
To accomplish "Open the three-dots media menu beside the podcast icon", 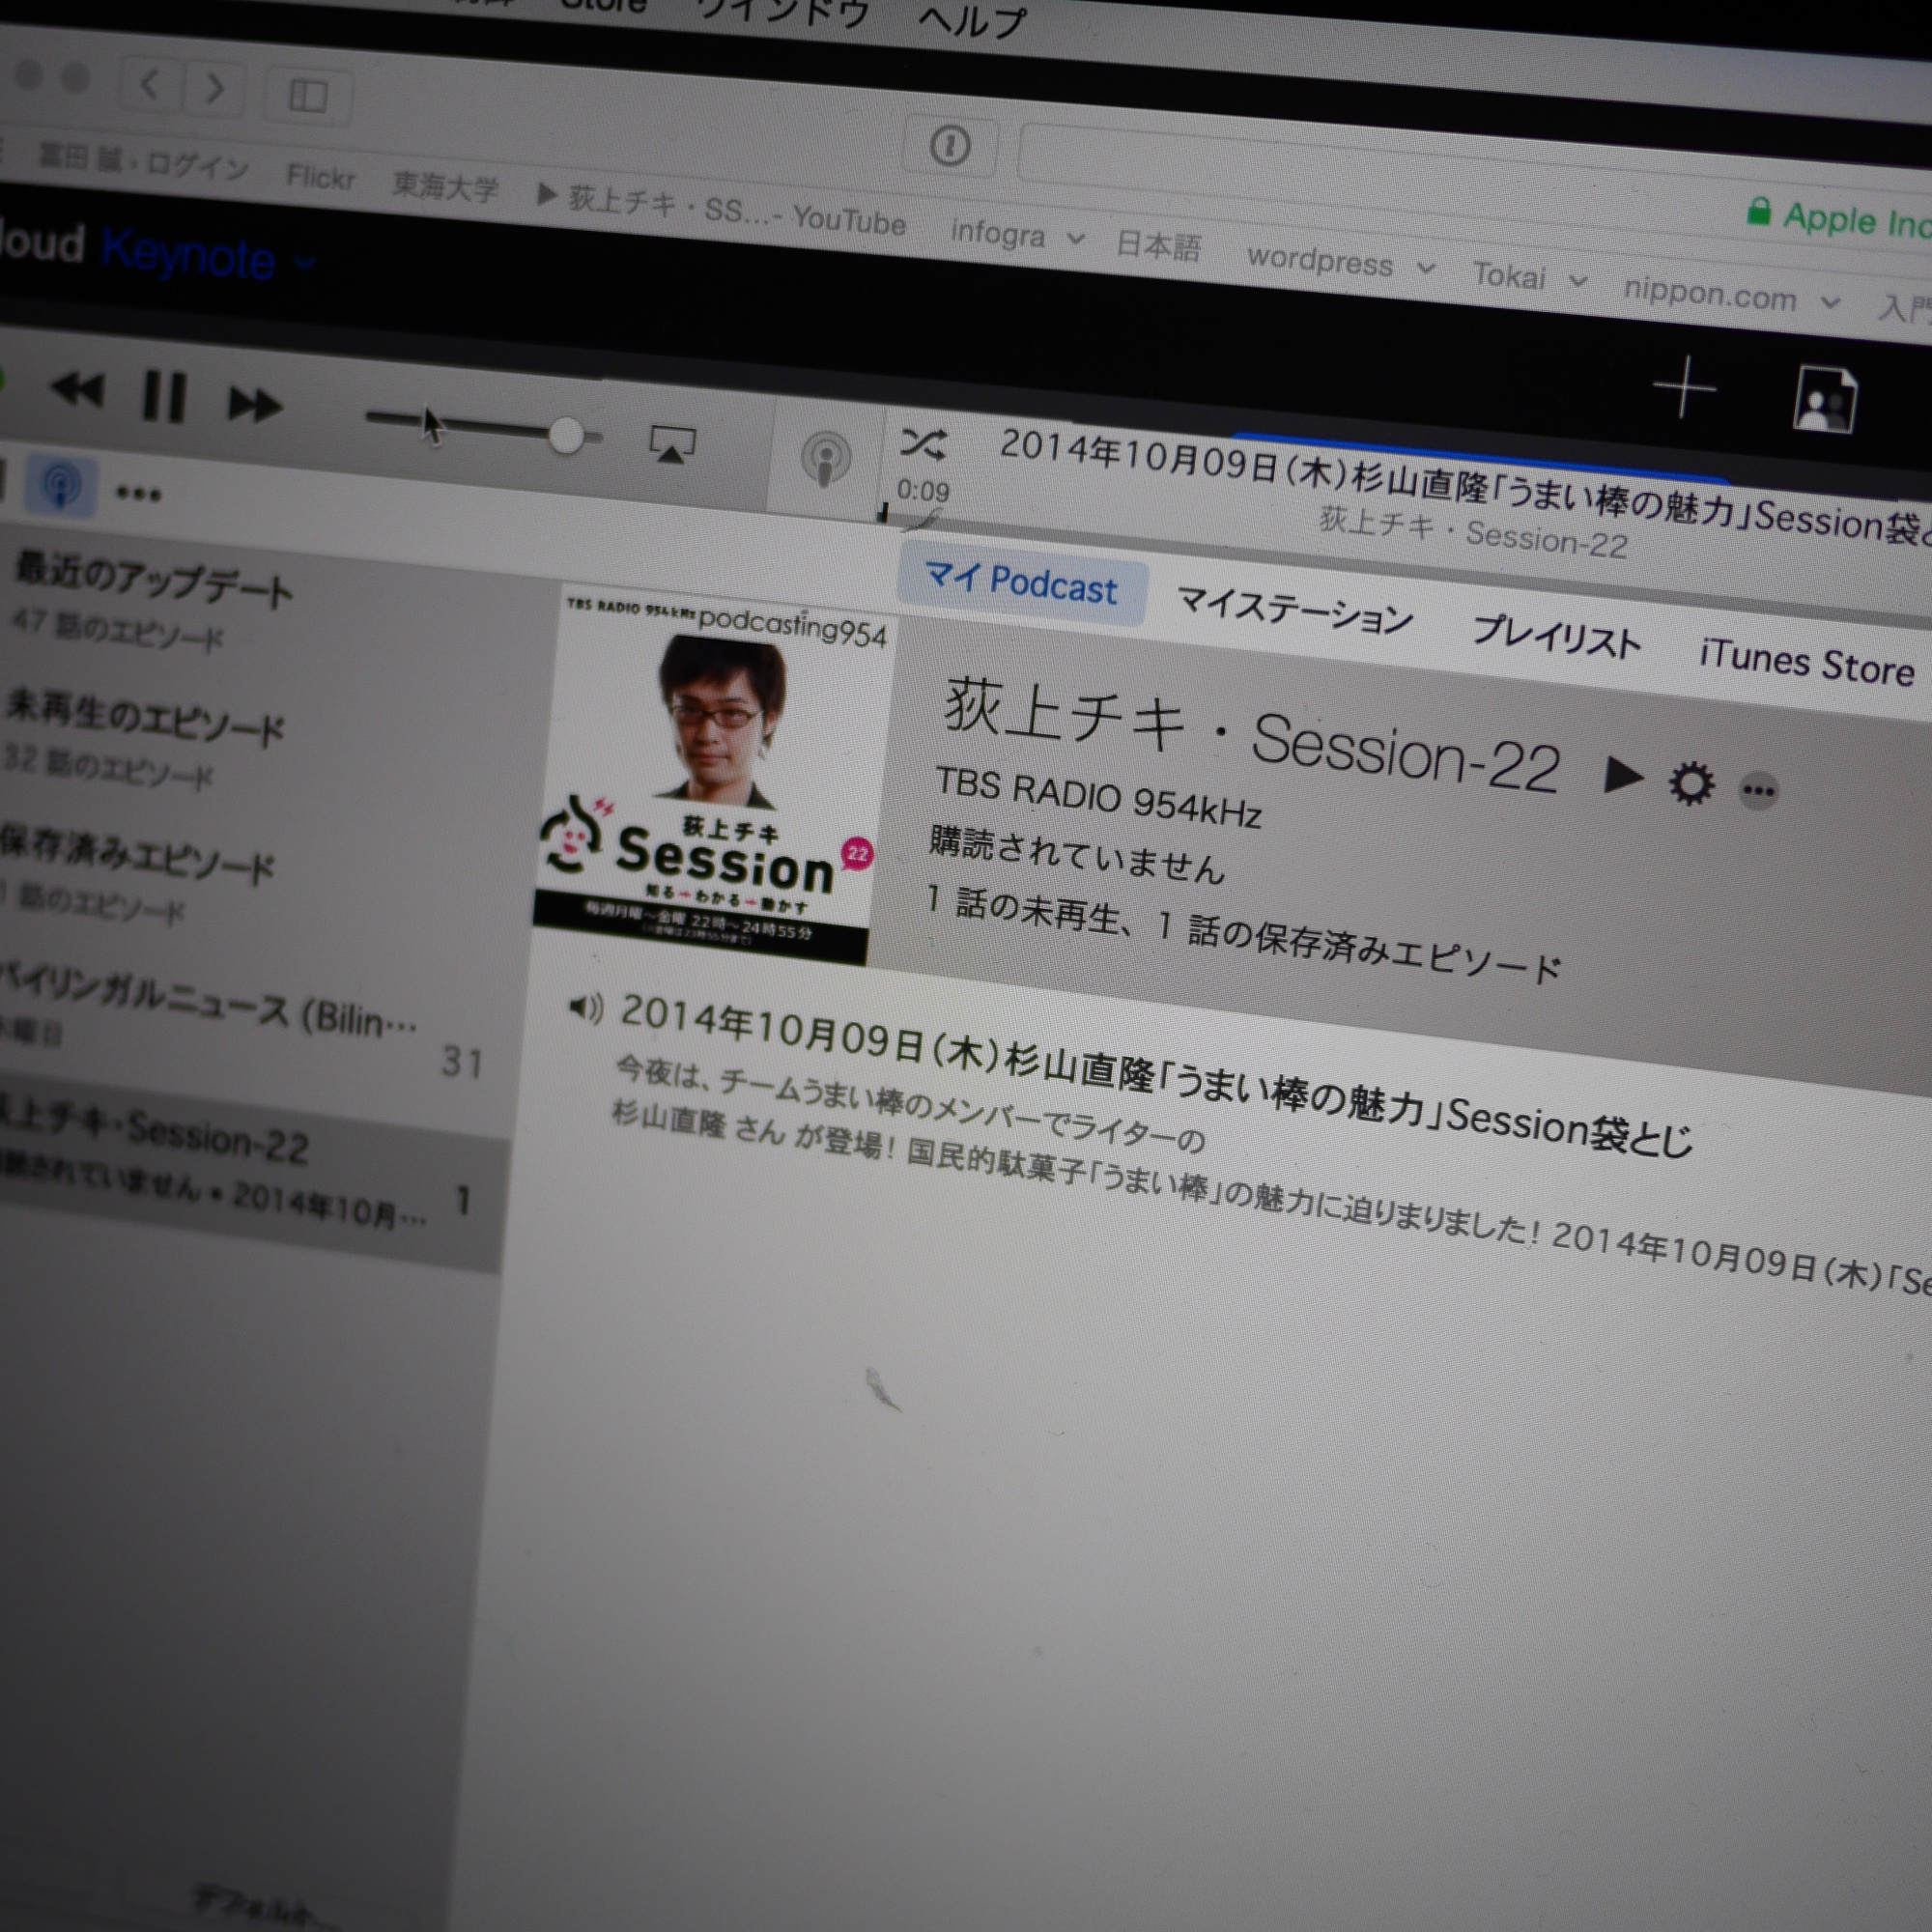I will coord(138,493).
